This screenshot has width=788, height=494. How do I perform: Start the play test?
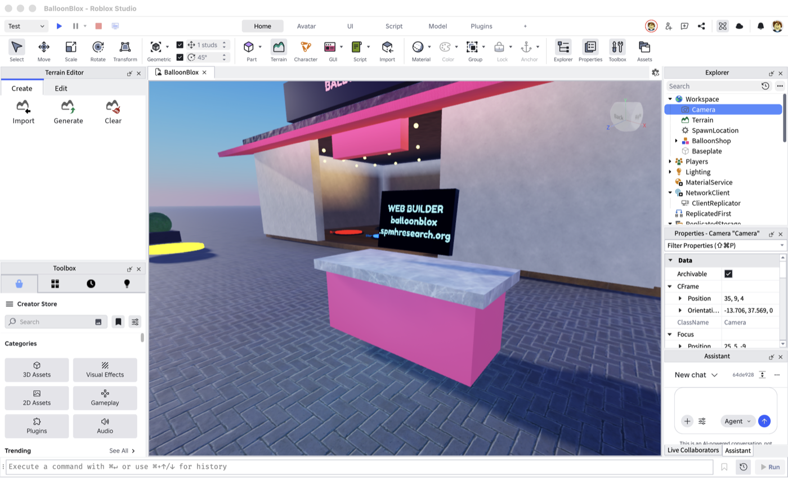click(59, 26)
